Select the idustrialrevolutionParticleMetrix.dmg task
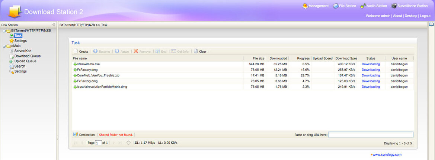 coord(243,86)
